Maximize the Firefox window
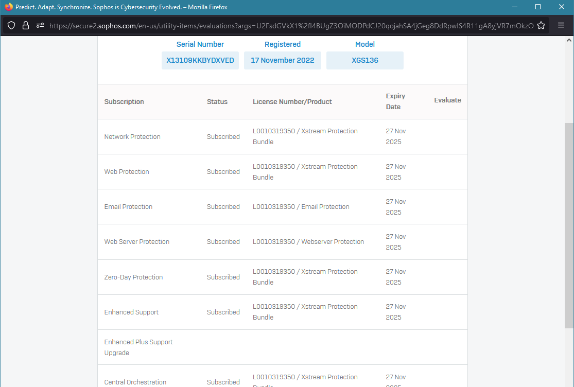This screenshot has height=387, width=574. point(538,7)
